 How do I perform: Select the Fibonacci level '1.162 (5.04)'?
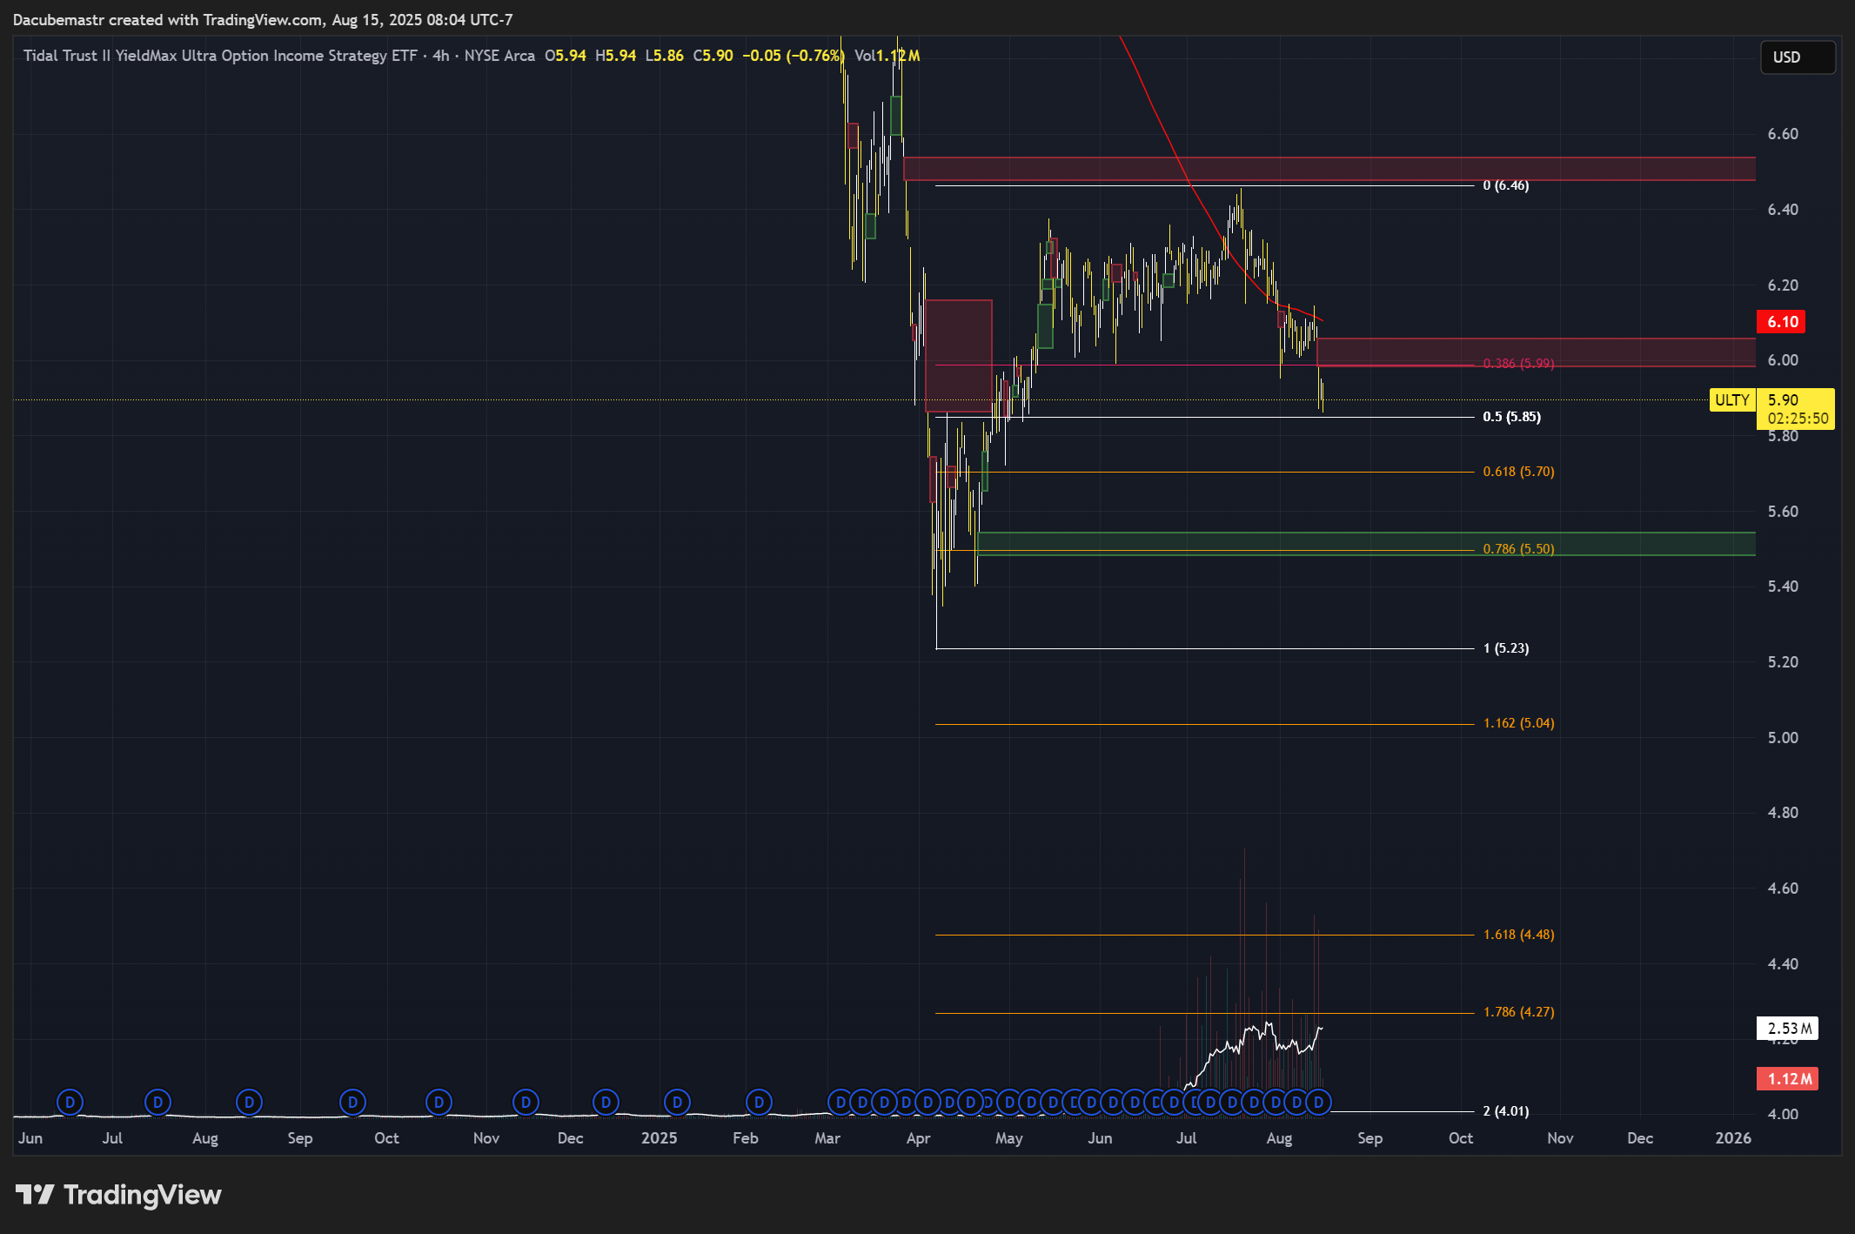(x=1518, y=723)
